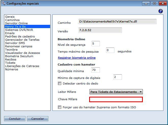
Task: Select Gerais in the settings list
Action: point(10,17)
